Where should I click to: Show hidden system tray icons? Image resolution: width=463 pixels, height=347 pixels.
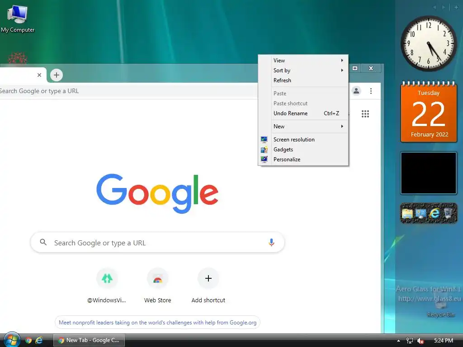(399, 341)
